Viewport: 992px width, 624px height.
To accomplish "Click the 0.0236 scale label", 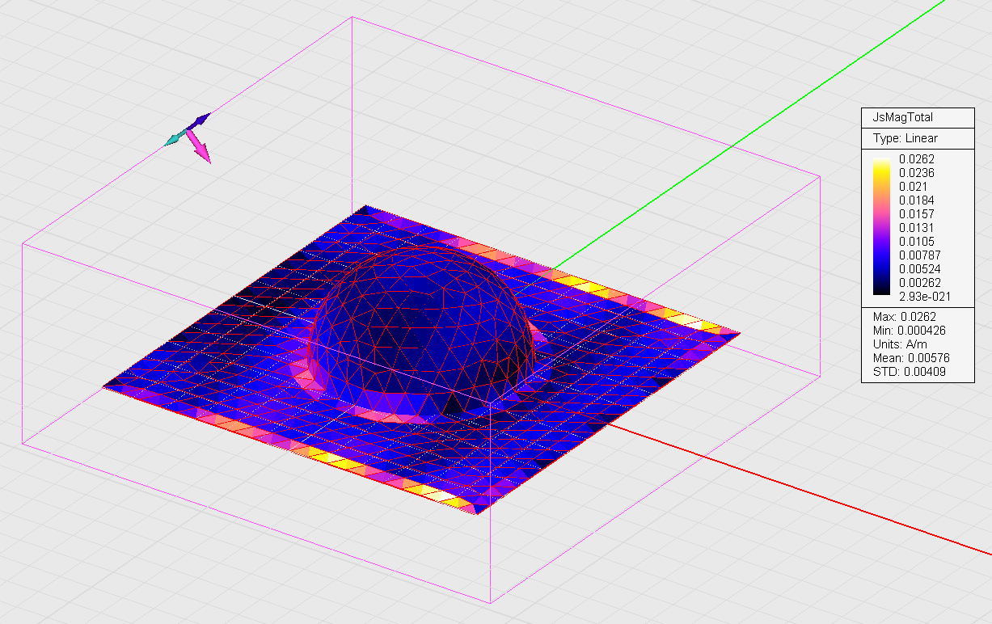I will pos(917,173).
